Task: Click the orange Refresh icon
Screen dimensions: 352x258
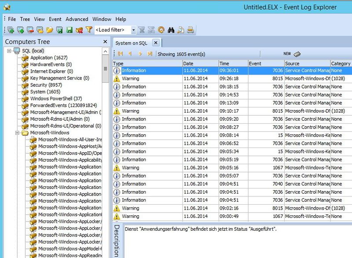Action: tap(161, 30)
